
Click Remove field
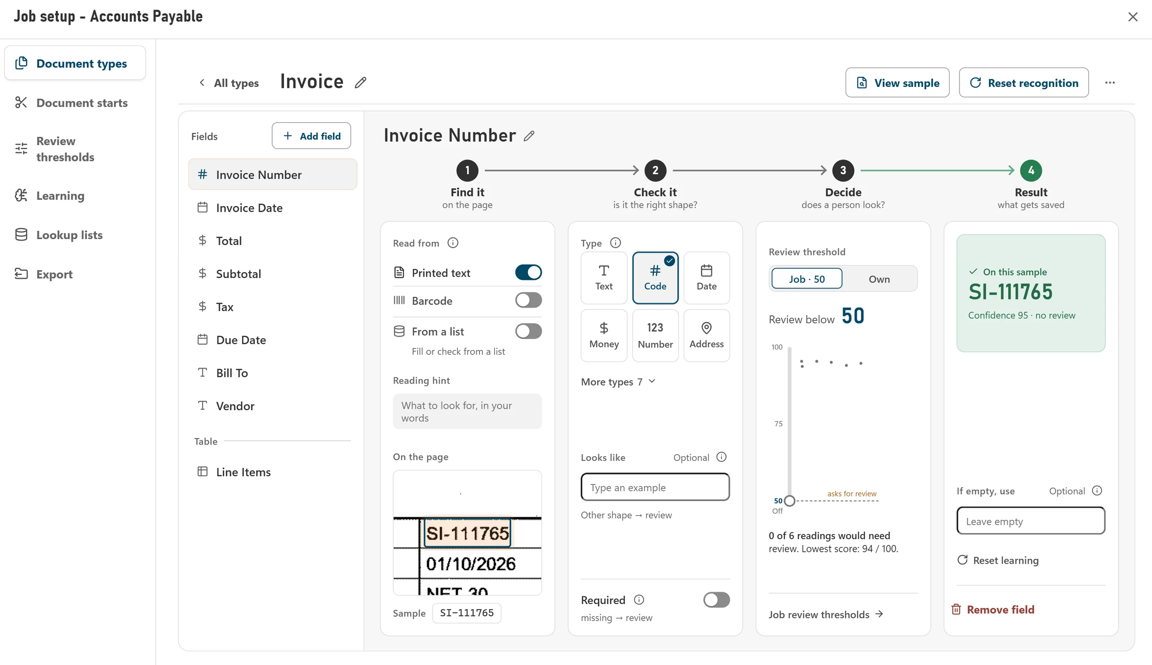(993, 610)
